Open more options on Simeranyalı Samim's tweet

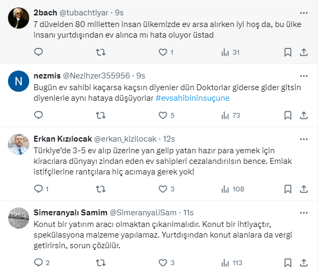[303, 212]
